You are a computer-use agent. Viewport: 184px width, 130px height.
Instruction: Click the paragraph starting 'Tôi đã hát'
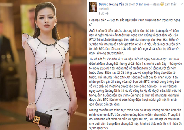coord(136,82)
